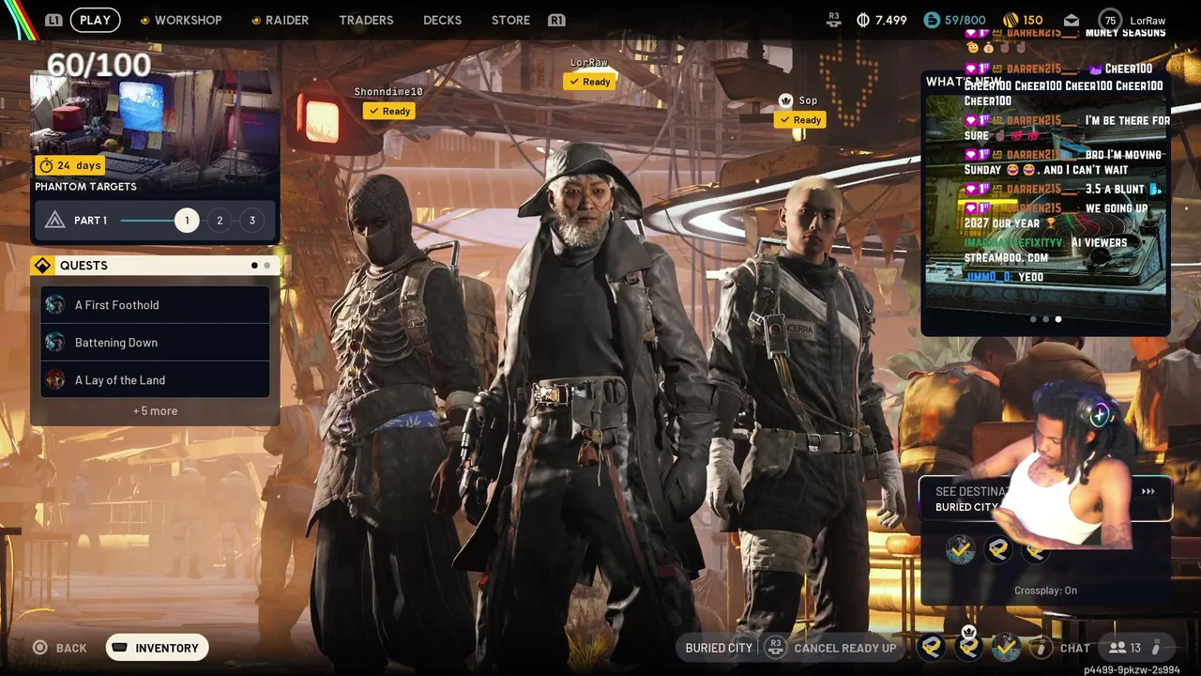This screenshot has height=676, width=1201.
Task: Open the DECKS tab
Action: pos(442,20)
